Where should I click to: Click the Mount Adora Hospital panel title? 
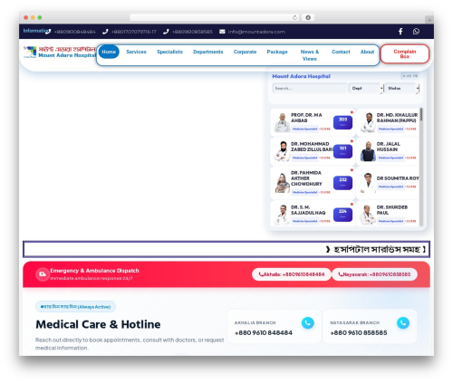point(301,76)
